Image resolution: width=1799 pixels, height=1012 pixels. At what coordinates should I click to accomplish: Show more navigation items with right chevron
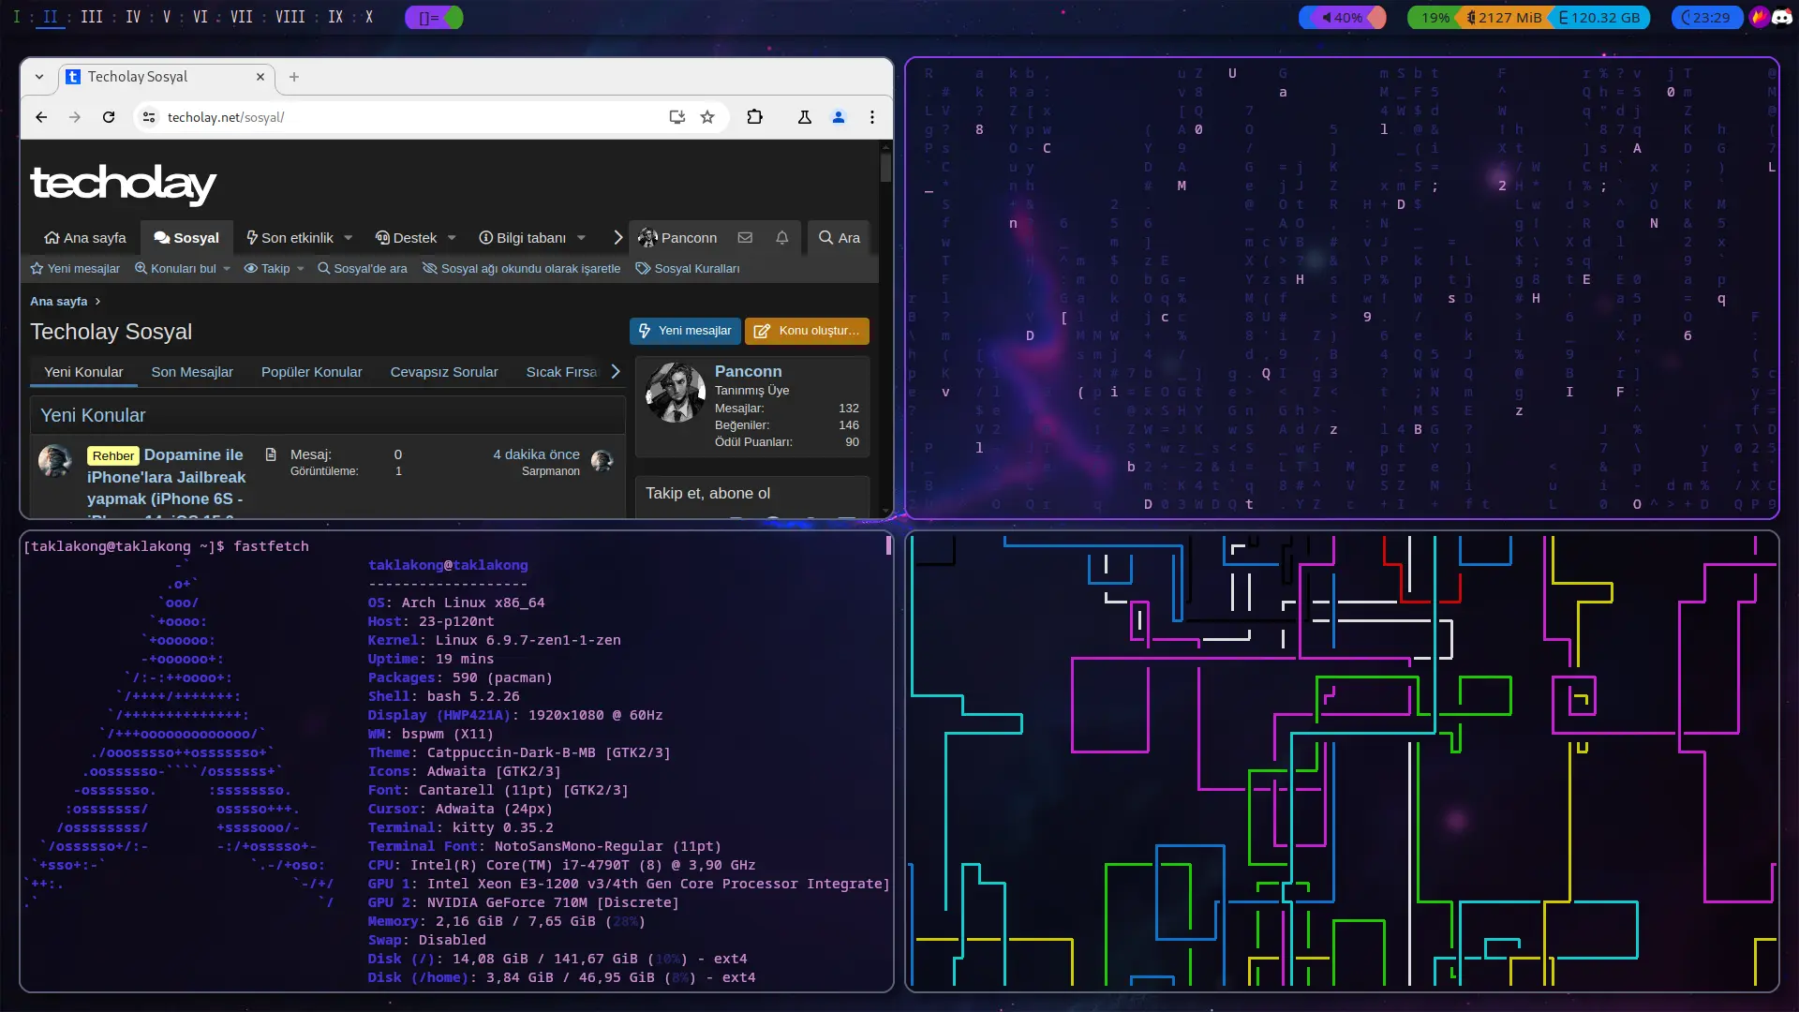pyautogui.click(x=617, y=238)
